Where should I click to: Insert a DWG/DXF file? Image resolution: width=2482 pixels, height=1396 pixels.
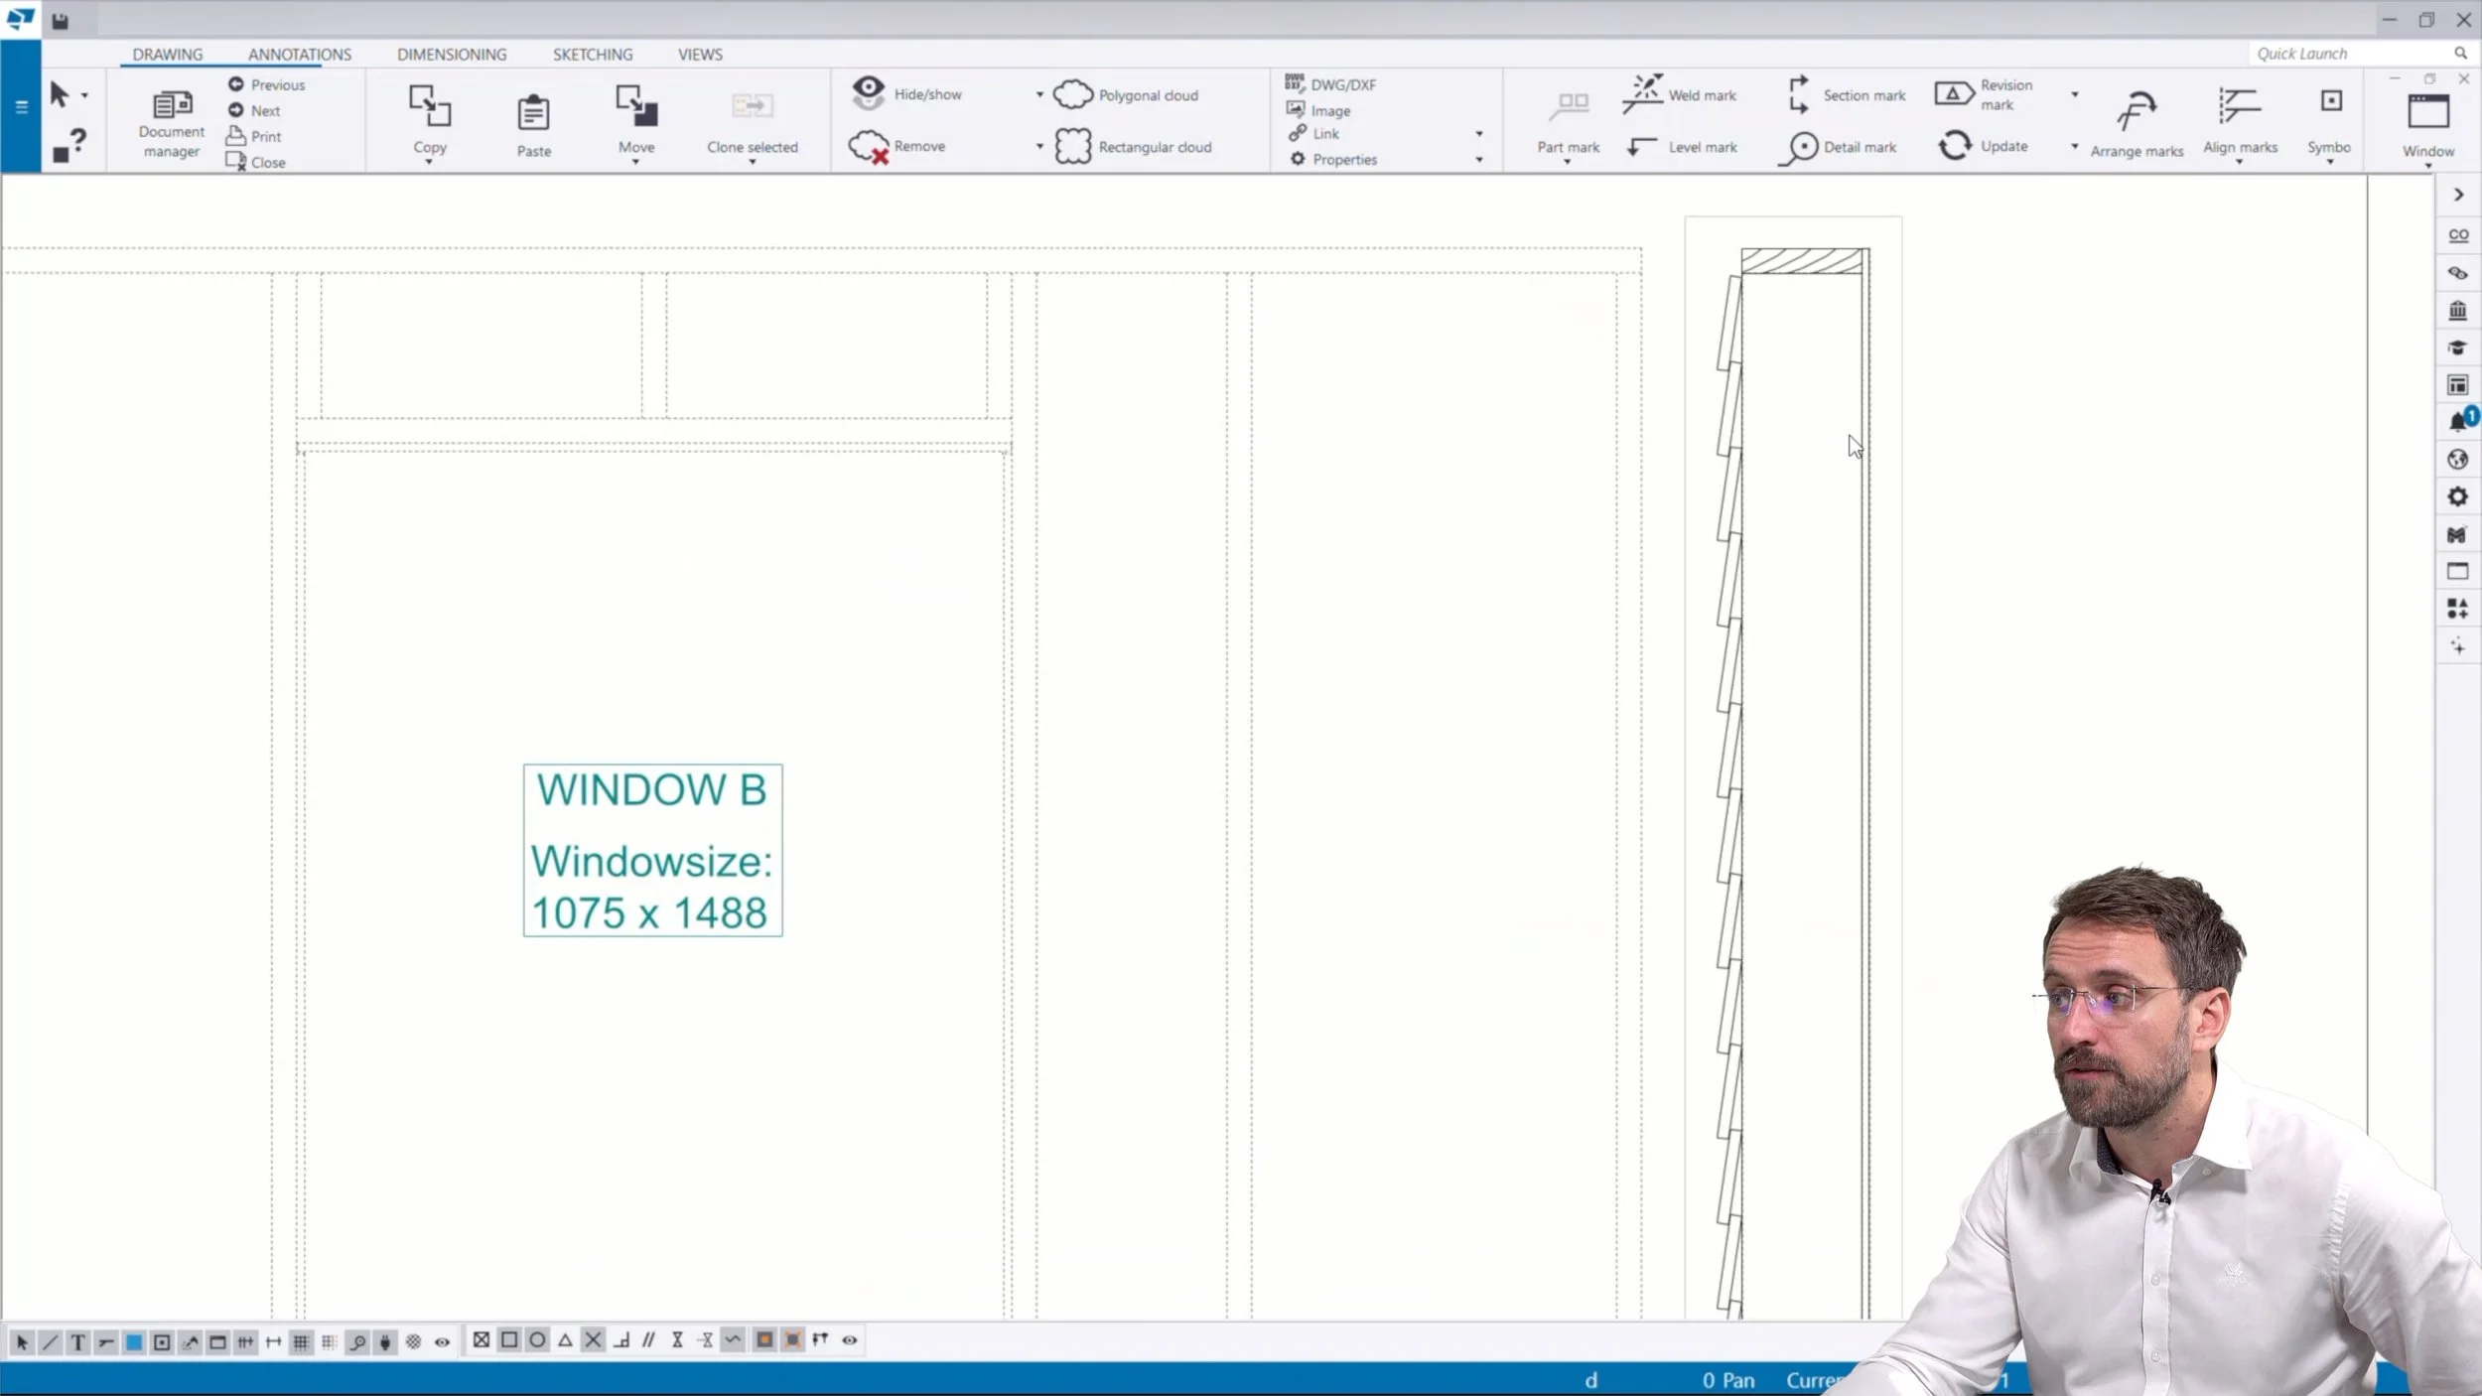(x=1330, y=84)
